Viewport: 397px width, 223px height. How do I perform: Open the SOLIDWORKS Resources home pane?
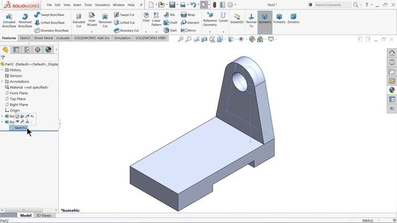(392, 53)
